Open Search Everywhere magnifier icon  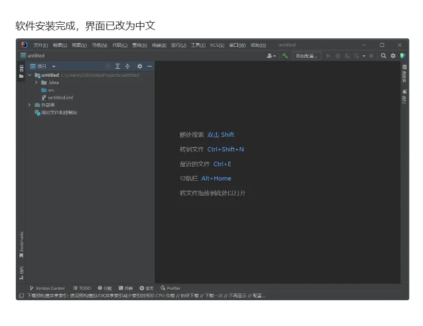383,56
